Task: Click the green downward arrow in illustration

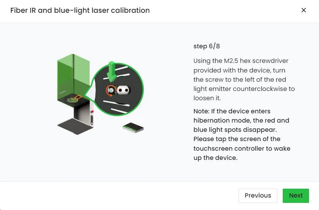Action: pyautogui.click(x=112, y=71)
